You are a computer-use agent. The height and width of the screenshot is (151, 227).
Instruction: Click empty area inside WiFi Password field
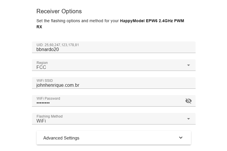116,101
